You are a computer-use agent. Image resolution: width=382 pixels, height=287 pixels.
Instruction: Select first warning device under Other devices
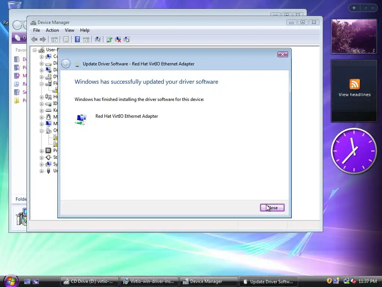[x=56, y=137]
